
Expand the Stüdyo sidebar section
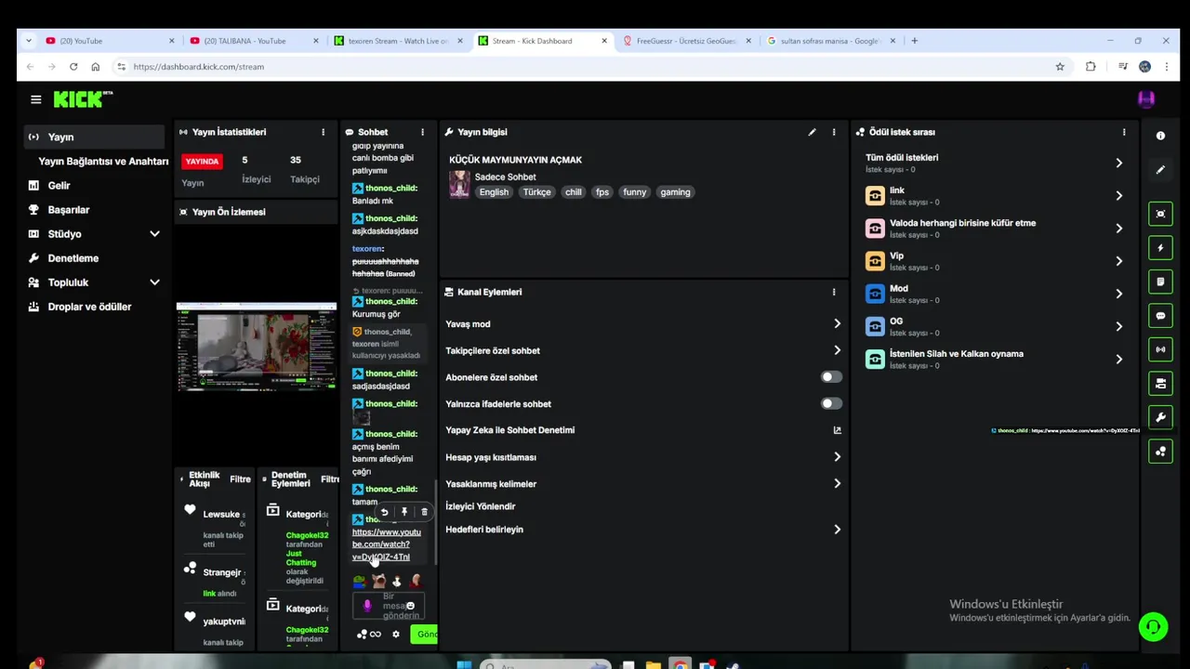pos(154,234)
